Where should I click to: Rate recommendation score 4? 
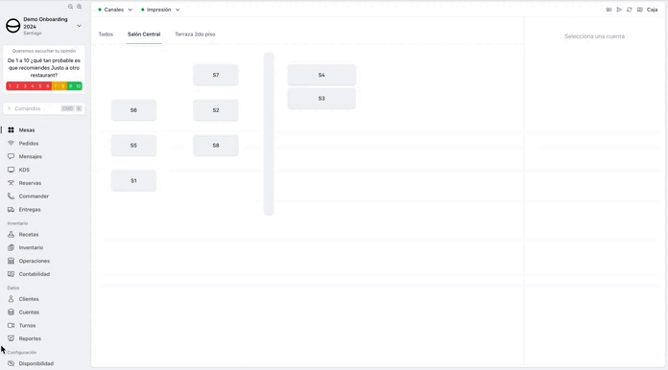pyautogui.click(x=33, y=86)
